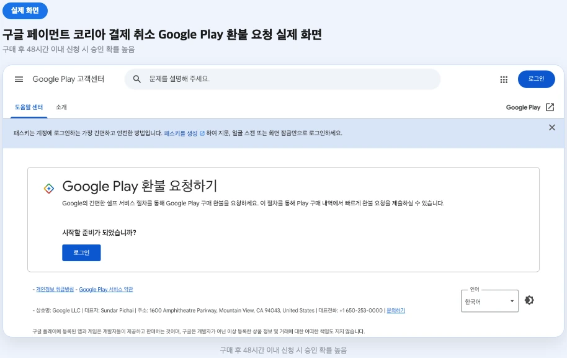Switch to the 도움말 센터 tab

click(29, 107)
